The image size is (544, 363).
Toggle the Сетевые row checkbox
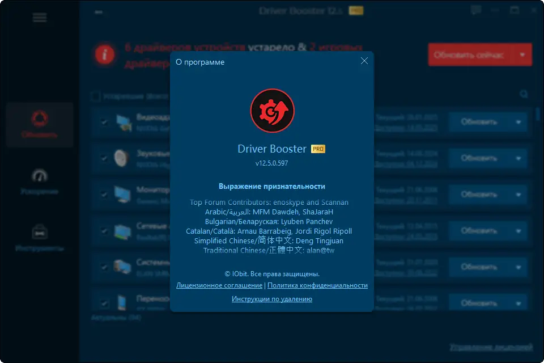pyautogui.click(x=104, y=231)
